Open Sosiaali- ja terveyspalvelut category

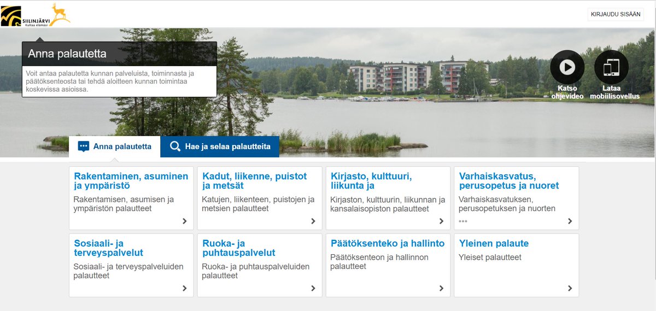[x=131, y=265]
